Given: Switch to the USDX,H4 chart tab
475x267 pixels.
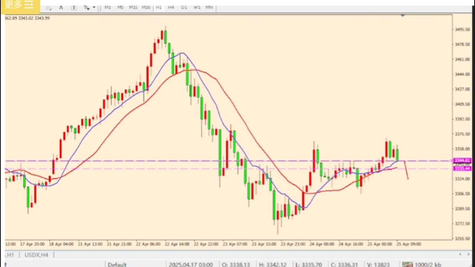Looking at the screenshot, I should click(36, 255).
